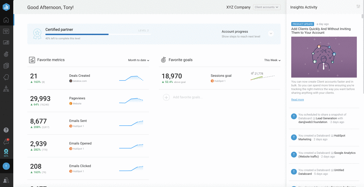
Task: Click the XYZ Company account name
Action: [x=238, y=7]
